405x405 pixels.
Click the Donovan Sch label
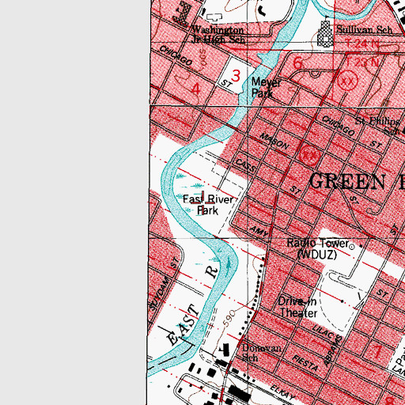click(262, 353)
